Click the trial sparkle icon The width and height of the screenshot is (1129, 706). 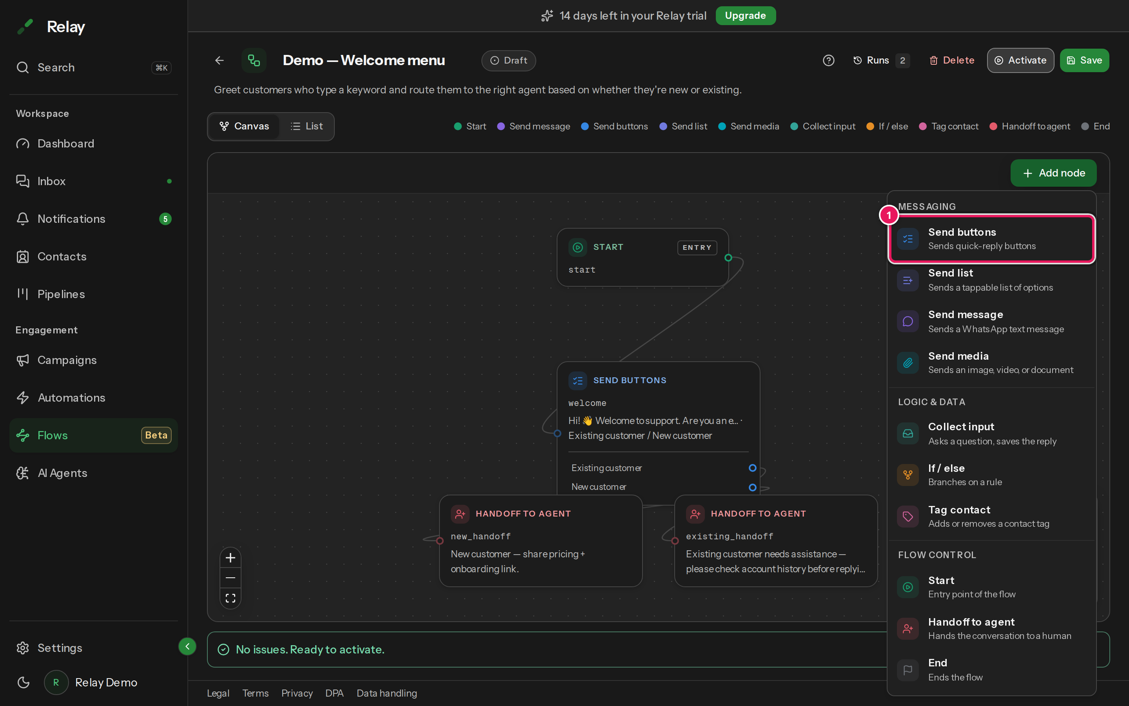pyautogui.click(x=547, y=16)
